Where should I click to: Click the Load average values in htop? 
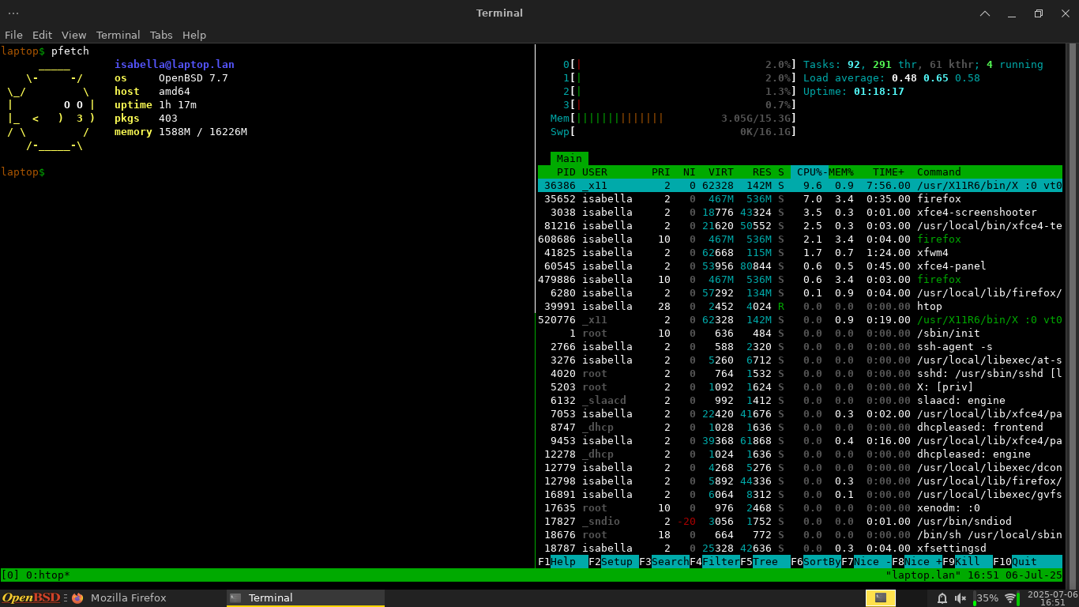click(936, 77)
